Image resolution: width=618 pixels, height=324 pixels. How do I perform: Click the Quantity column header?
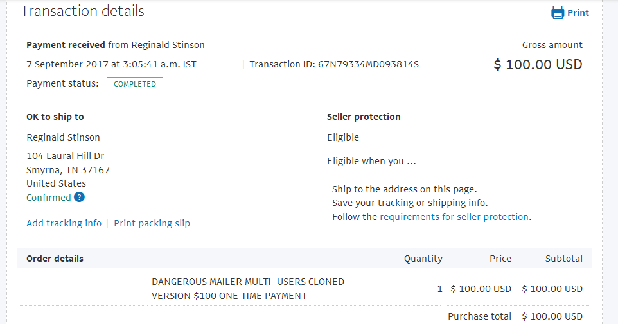coord(423,259)
